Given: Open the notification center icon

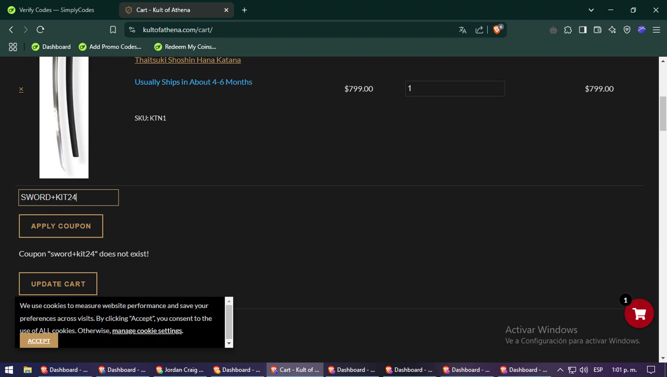Looking at the screenshot, I should click(x=651, y=370).
